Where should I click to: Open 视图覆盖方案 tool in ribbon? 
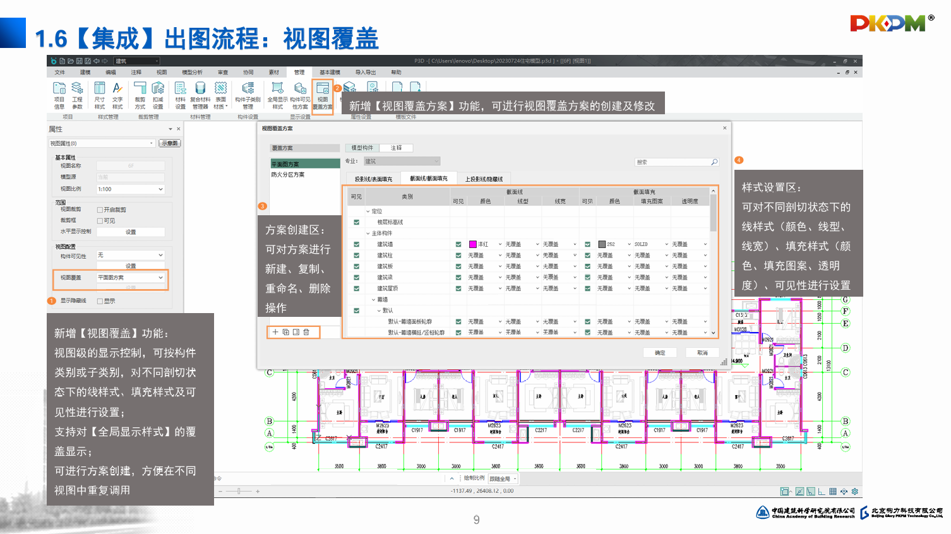[323, 95]
